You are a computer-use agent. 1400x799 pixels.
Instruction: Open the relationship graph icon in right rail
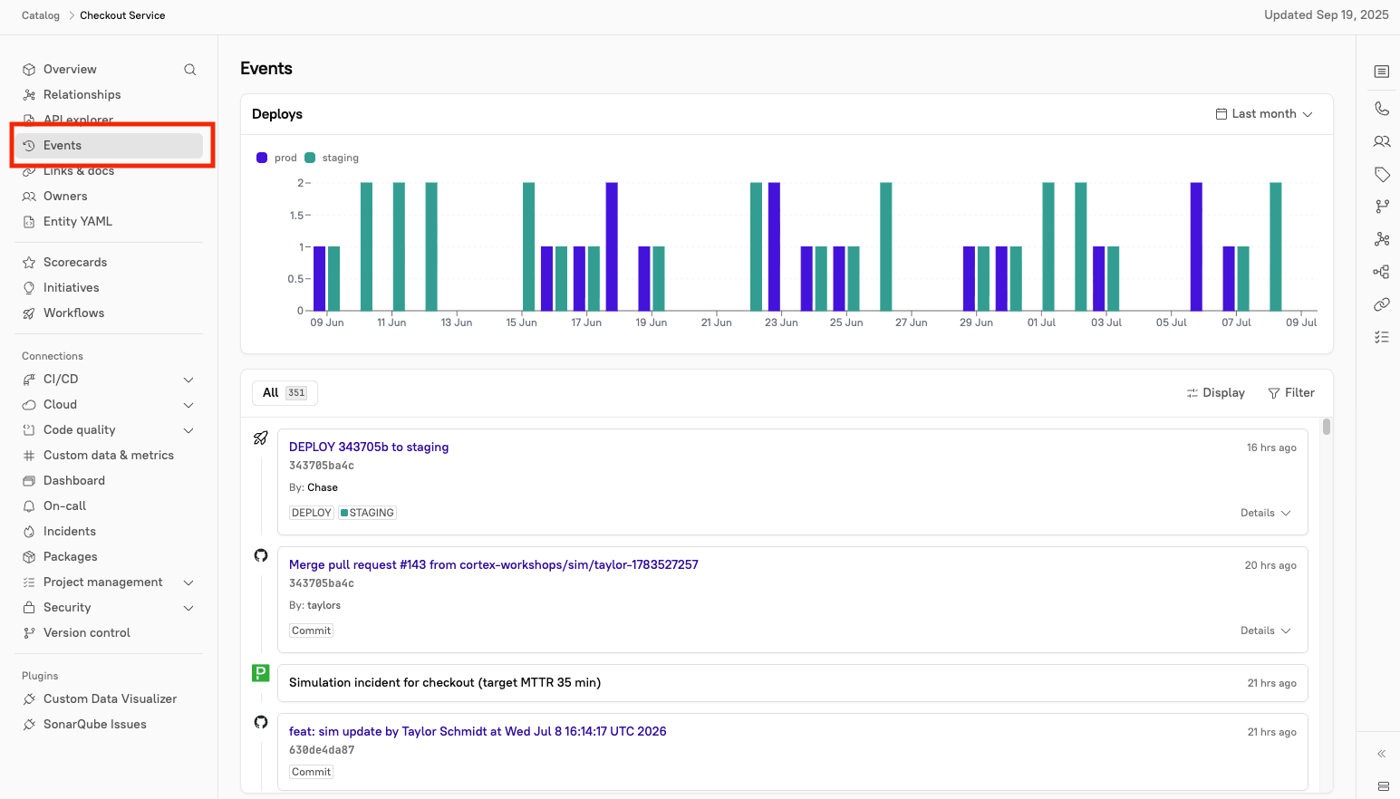tap(1382, 239)
